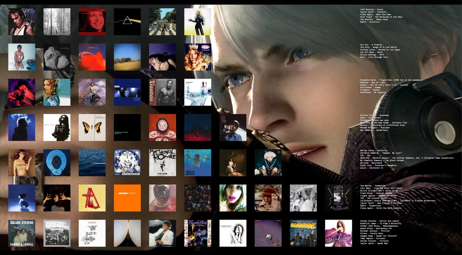Click Imogen Heap Speak for Yourself cover

pos(233,233)
